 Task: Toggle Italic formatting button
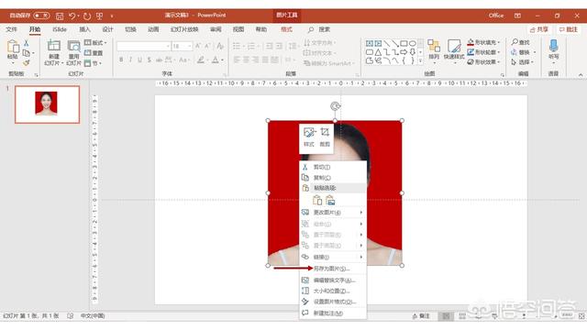[130, 60]
